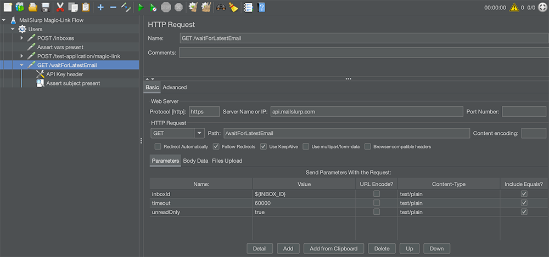
Task: Switch to the Body Data tab
Action: pyautogui.click(x=195, y=161)
